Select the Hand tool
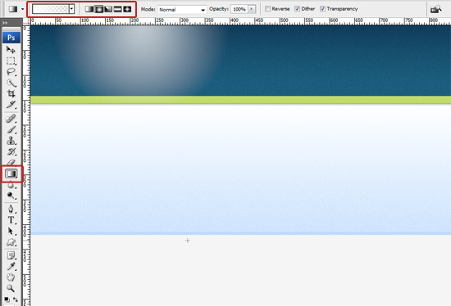Screen dimensions: 451x306 point(11,277)
